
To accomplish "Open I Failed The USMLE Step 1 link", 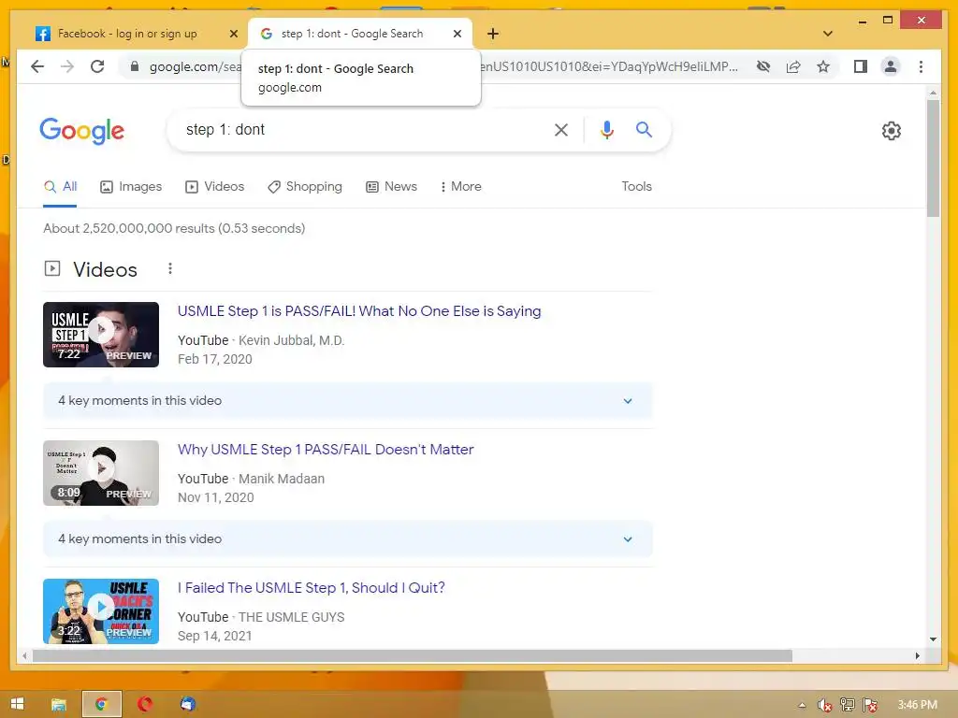I will coord(311,588).
